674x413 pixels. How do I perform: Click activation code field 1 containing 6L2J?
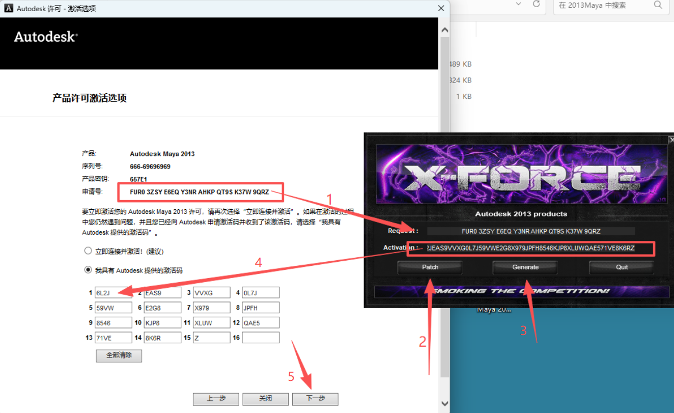click(113, 292)
